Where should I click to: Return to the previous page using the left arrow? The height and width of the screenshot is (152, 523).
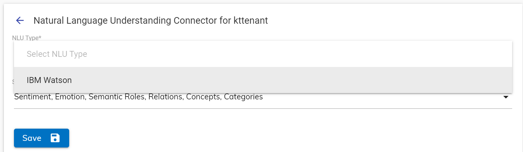tap(20, 21)
